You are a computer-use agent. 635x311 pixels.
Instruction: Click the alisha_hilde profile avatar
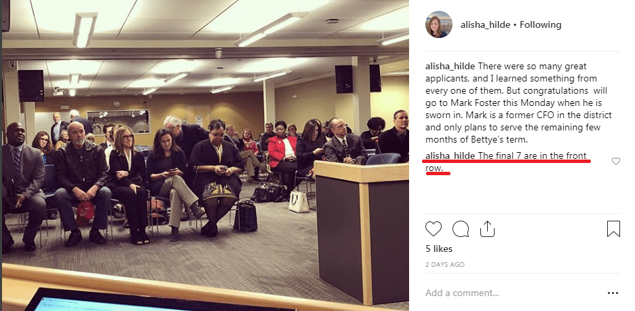click(x=438, y=24)
